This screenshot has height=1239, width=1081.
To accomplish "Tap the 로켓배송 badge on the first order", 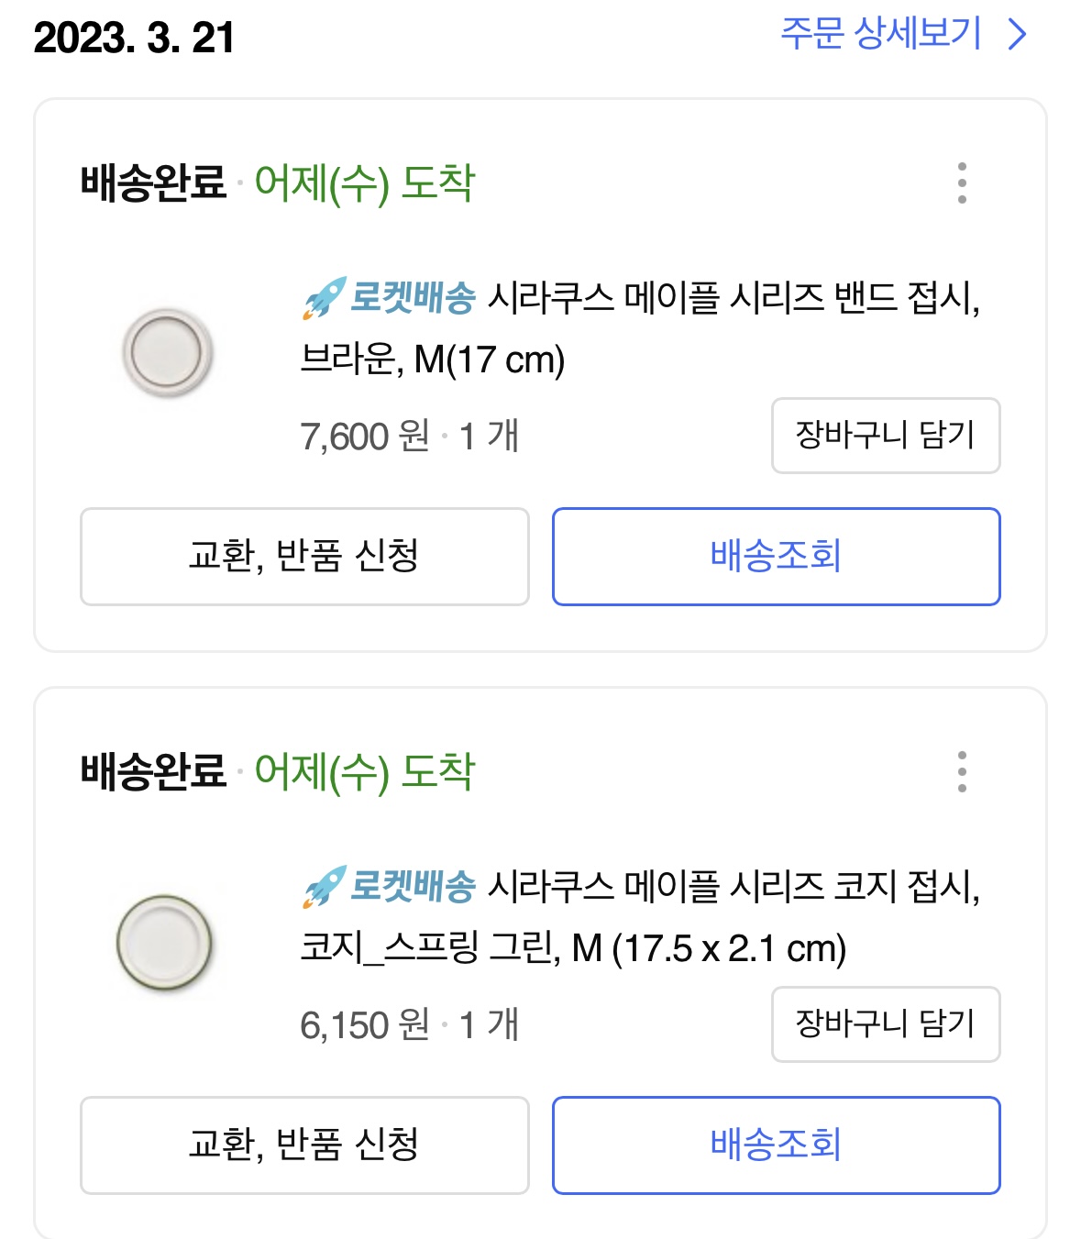I will pos(390,298).
